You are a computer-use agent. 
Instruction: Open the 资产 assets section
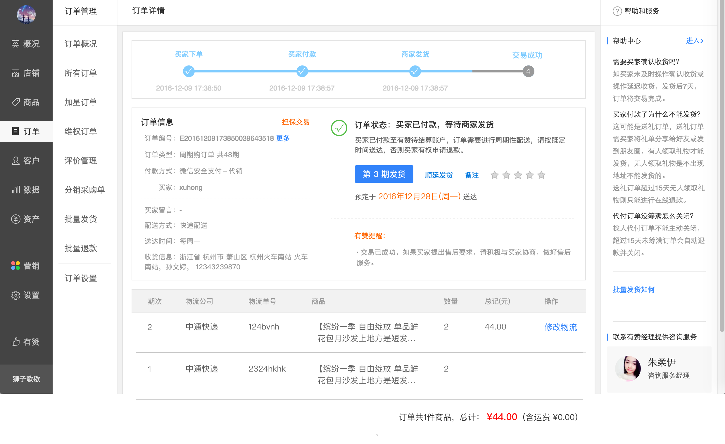pyautogui.click(x=26, y=219)
